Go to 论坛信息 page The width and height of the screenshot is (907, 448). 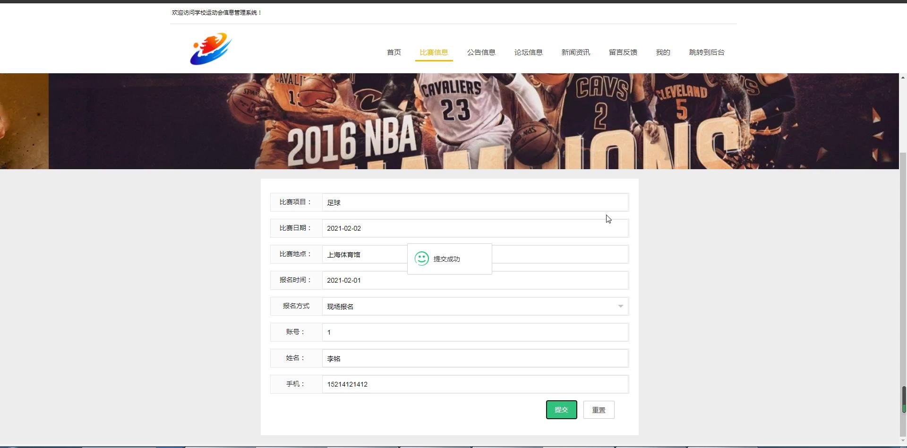pyautogui.click(x=528, y=52)
